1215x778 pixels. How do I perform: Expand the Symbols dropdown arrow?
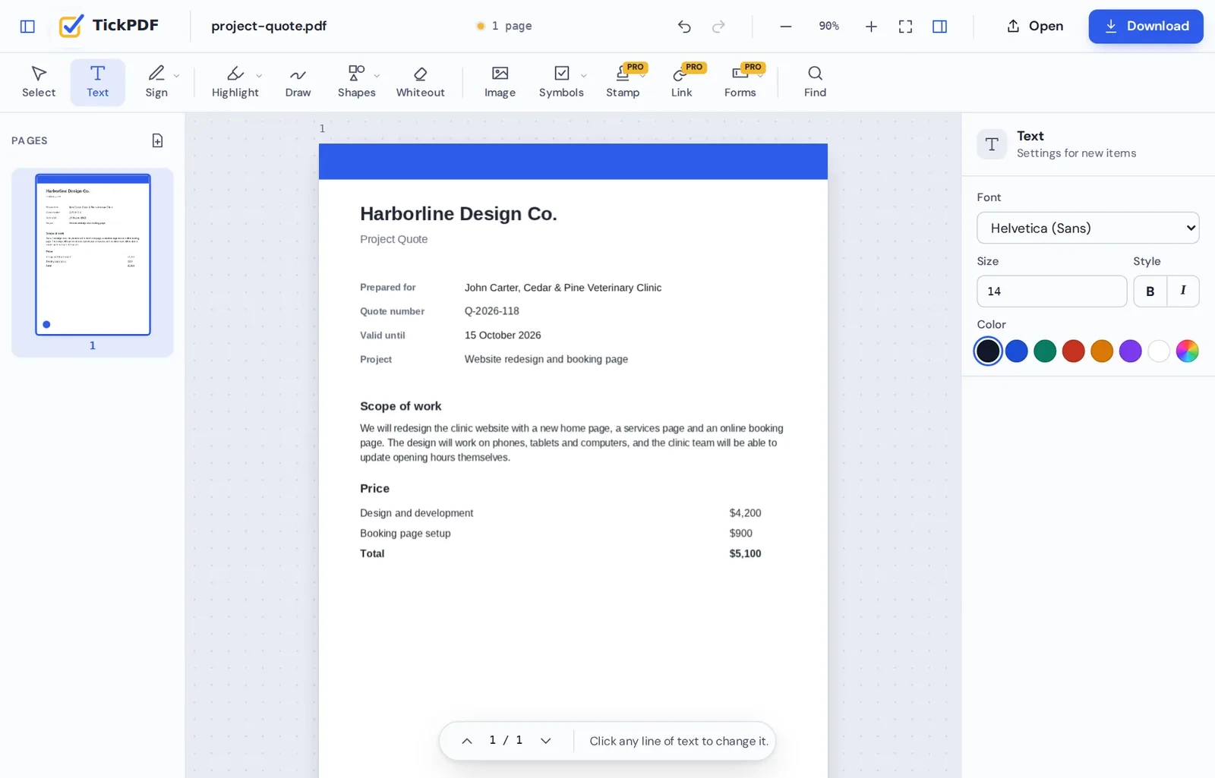click(x=583, y=76)
